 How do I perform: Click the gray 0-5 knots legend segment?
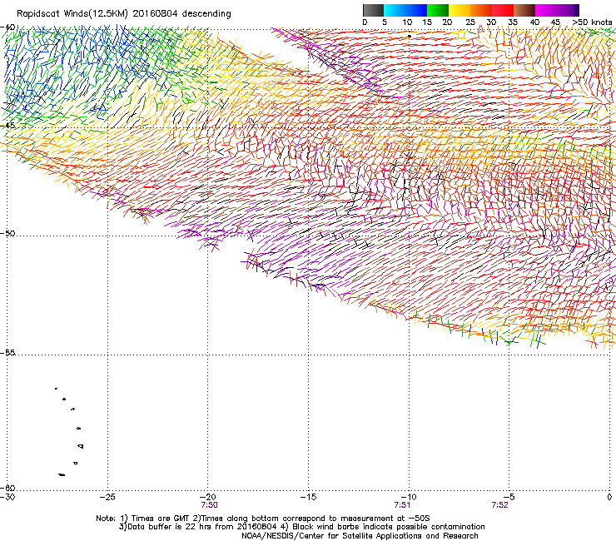pos(373,10)
